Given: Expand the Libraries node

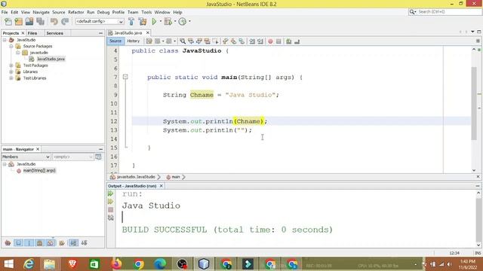Looking at the screenshot, I should tap(11, 72).
